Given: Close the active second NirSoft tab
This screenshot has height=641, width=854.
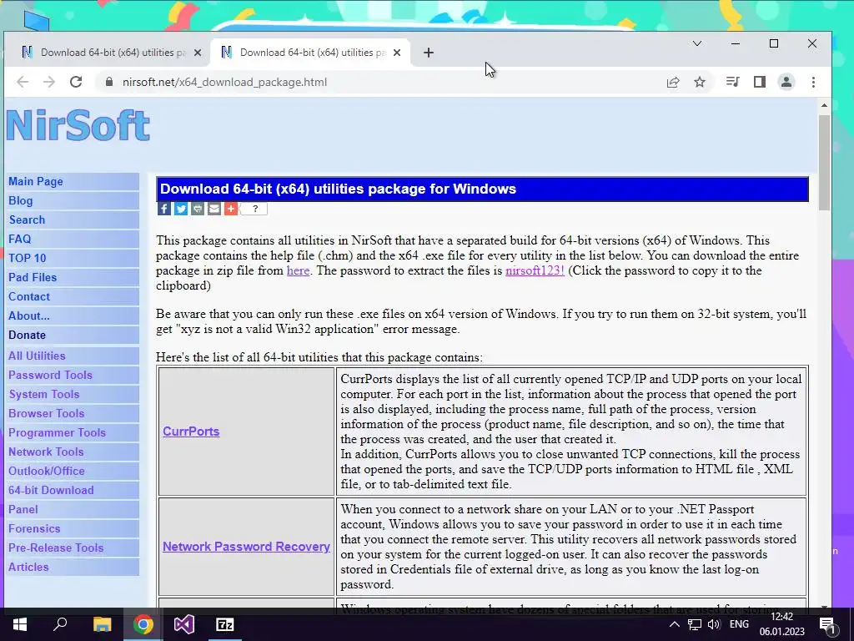Looking at the screenshot, I should coord(397,53).
